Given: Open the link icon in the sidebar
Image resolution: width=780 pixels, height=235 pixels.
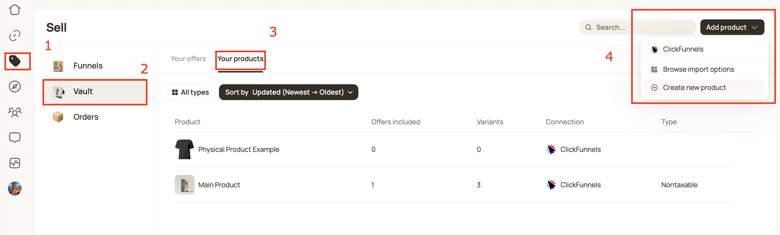Looking at the screenshot, I should 15,35.
